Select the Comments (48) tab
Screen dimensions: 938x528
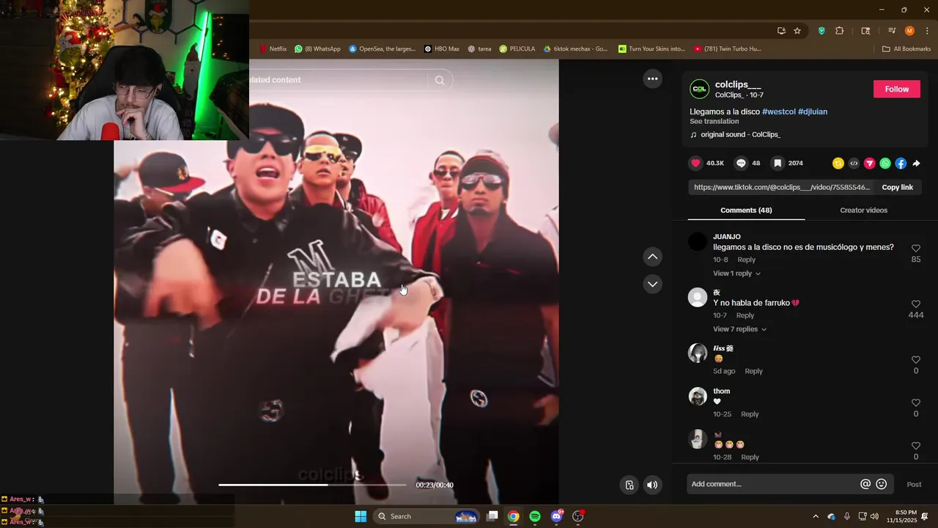(x=746, y=210)
